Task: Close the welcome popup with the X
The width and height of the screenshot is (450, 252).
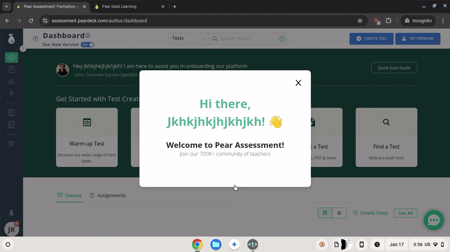Action: click(298, 83)
